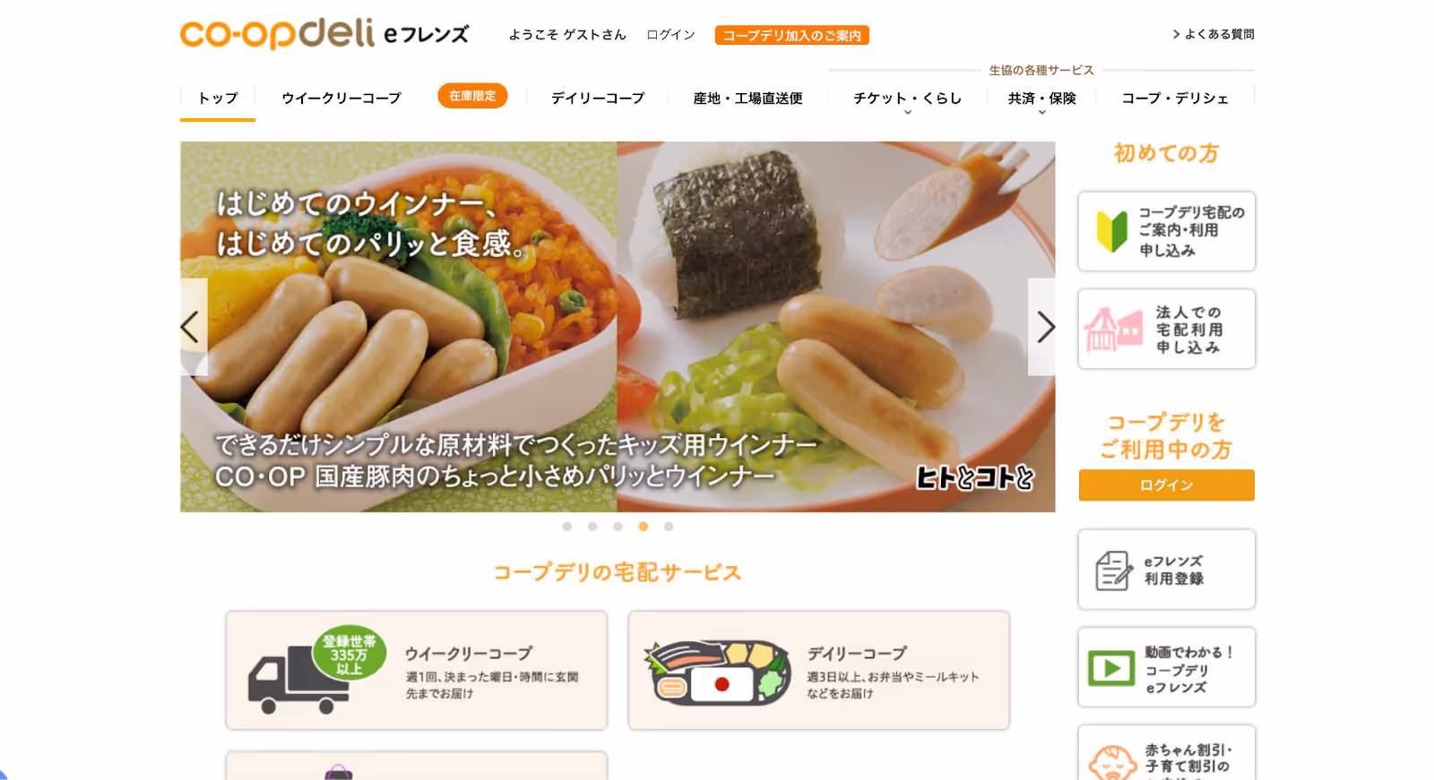Click the bento box icon for デイリーコープ
The width and height of the screenshot is (1434, 780).
(x=718, y=673)
